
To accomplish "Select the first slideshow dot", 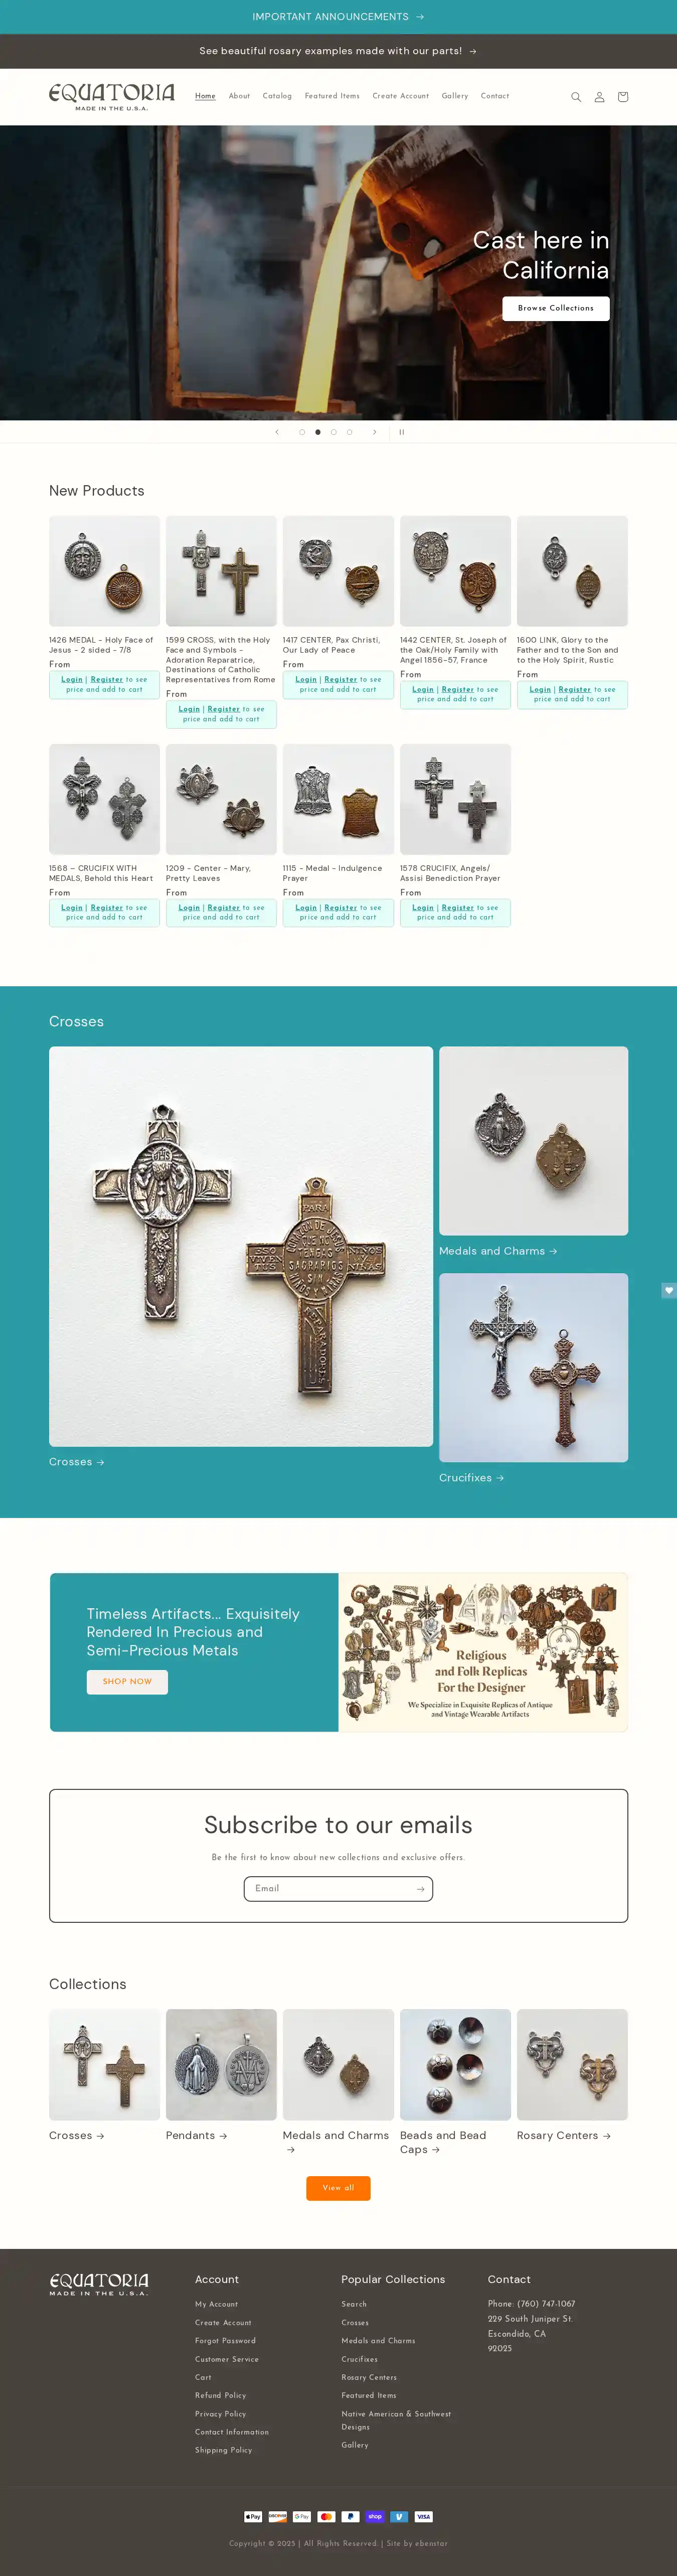I will pyautogui.click(x=302, y=432).
